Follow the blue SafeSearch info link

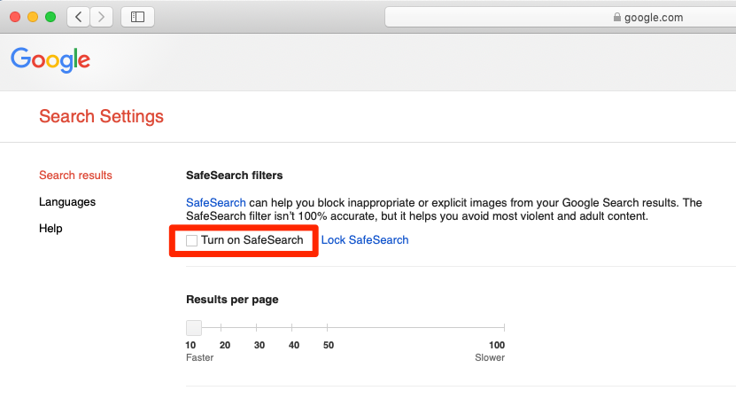tap(216, 202)
